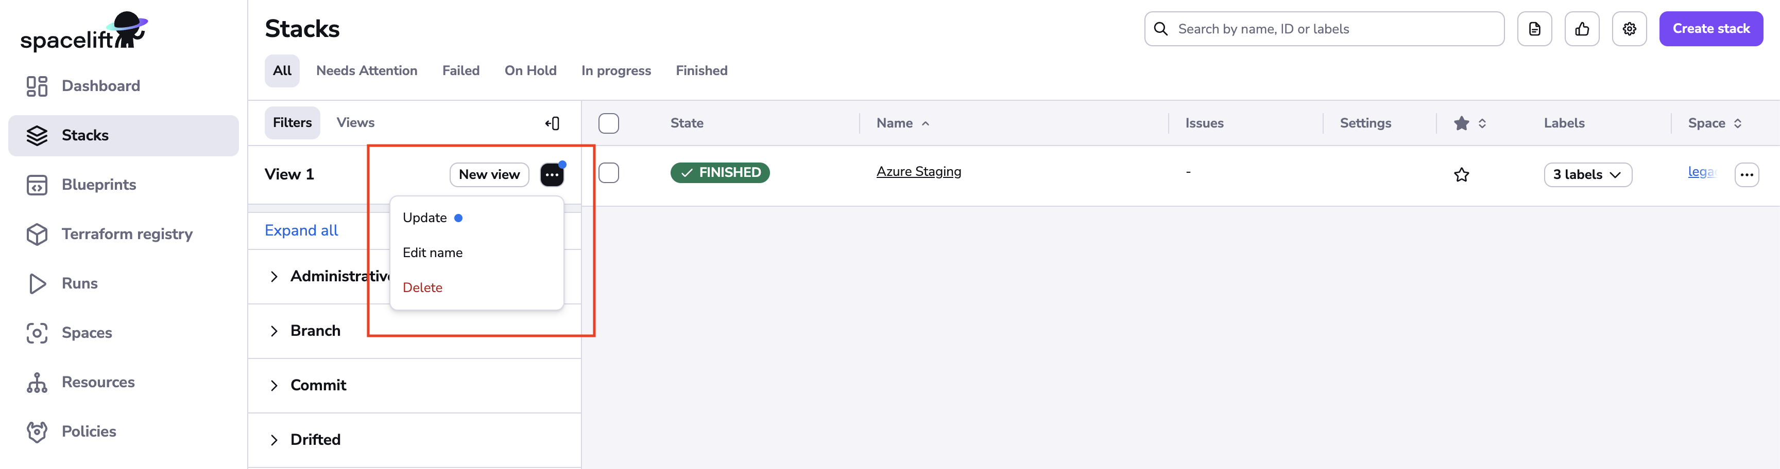Open the 3 labels dropdown
Image resolution: width=1780 pixels, height=469 pixels.
tap(1588, 174)
